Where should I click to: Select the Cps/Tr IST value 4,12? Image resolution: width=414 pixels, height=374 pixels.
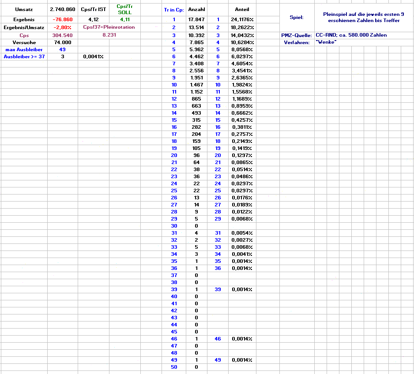[94, 19]
